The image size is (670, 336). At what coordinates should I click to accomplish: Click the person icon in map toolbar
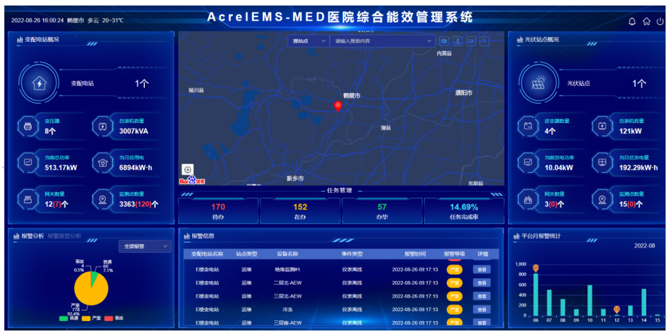[484, 41]
